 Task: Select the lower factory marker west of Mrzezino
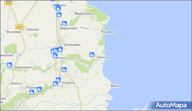(55, 84)
